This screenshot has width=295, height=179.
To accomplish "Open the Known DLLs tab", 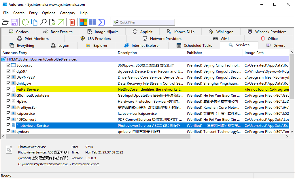I will click(x=181, y=32).
